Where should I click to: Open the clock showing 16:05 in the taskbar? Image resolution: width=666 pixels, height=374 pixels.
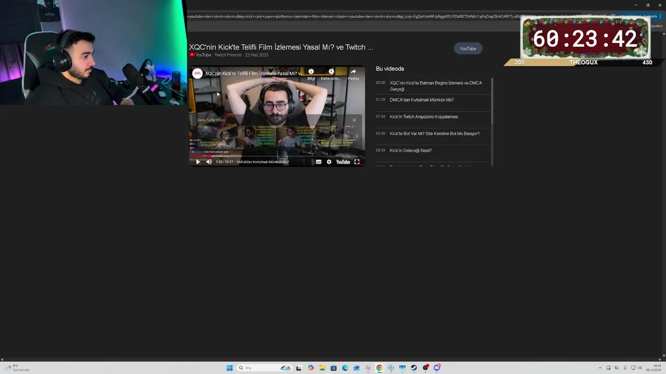click(654, 368)
